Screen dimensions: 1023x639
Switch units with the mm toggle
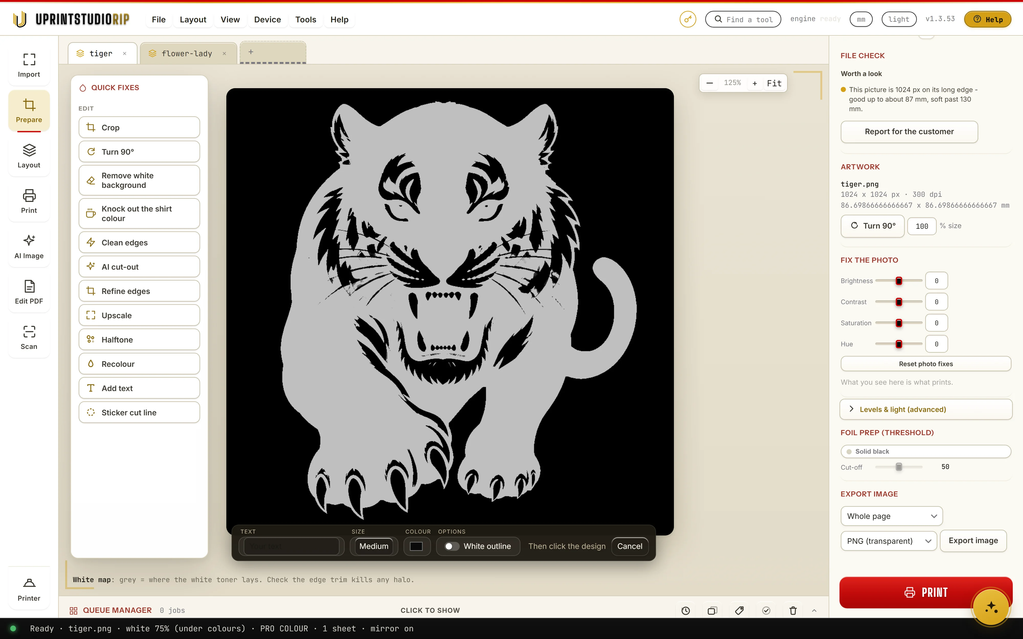coord(861,19)
